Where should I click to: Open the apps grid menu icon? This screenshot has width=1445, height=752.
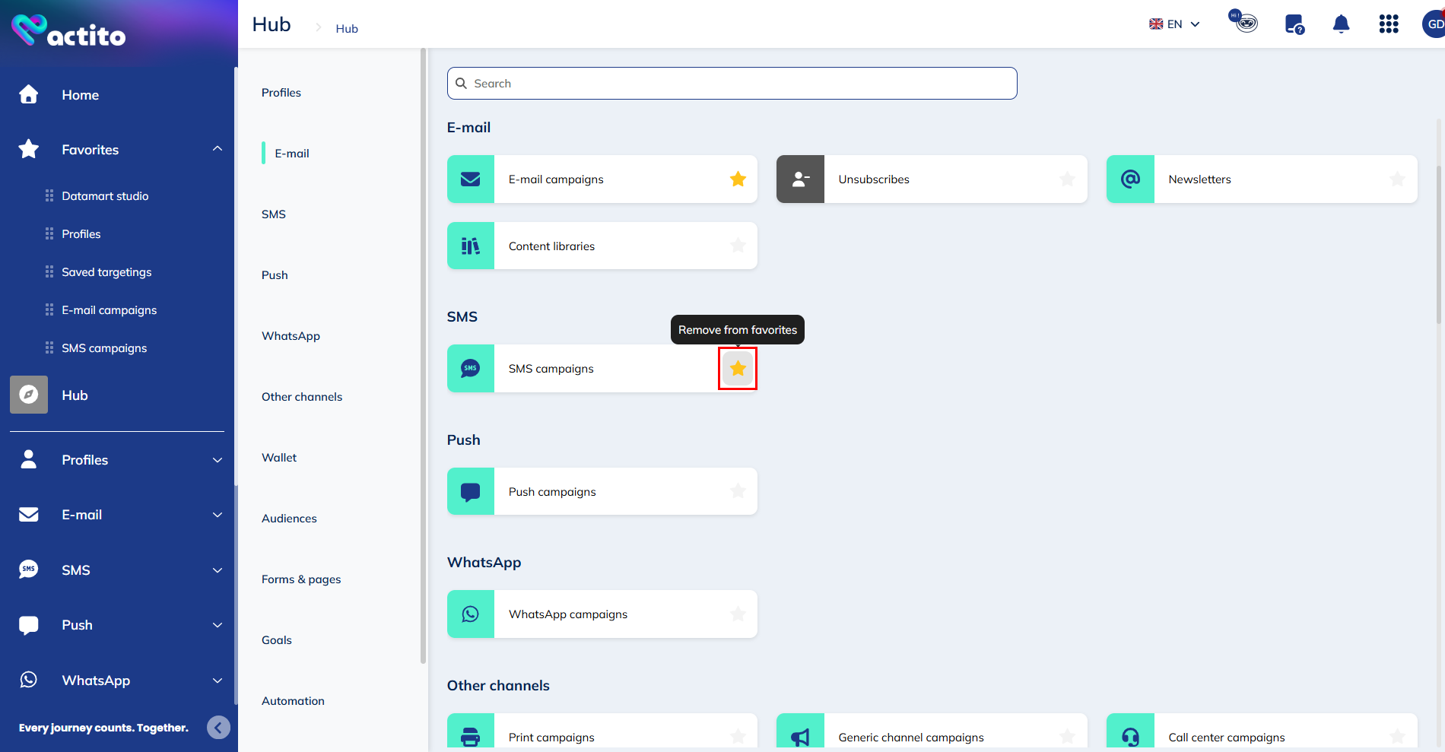(x=1388, y=24)
